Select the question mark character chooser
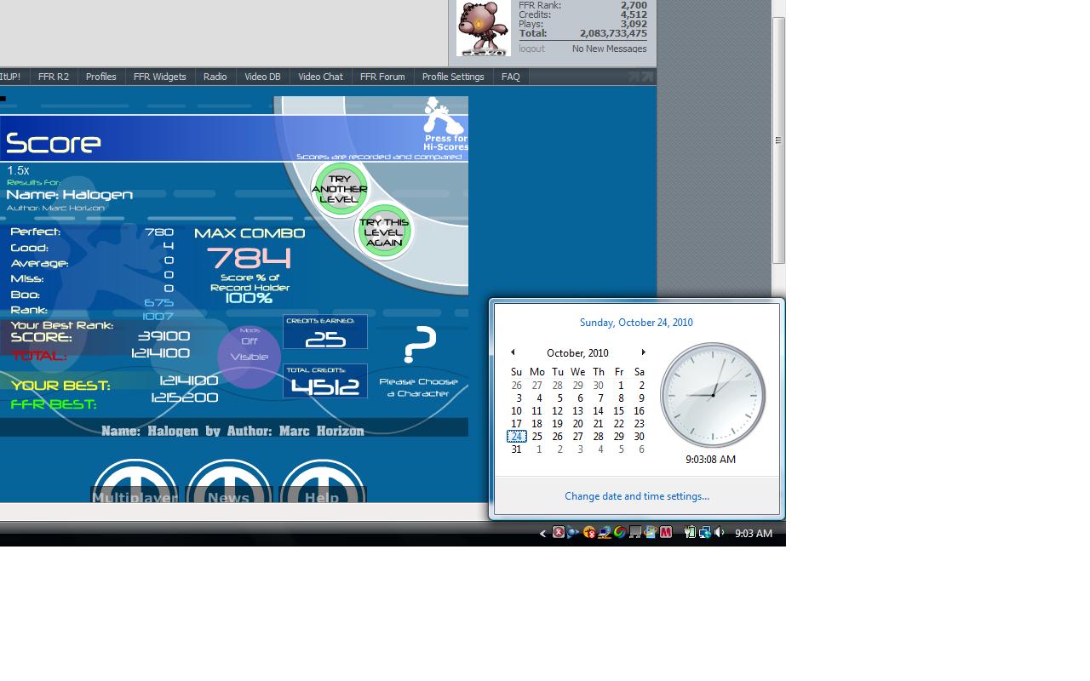The image size is (1090, 681). coord(419,345)
